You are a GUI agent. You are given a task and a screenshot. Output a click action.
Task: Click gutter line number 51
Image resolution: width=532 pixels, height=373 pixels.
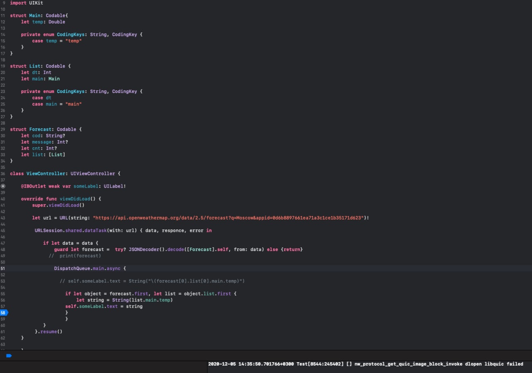(3, 268)
